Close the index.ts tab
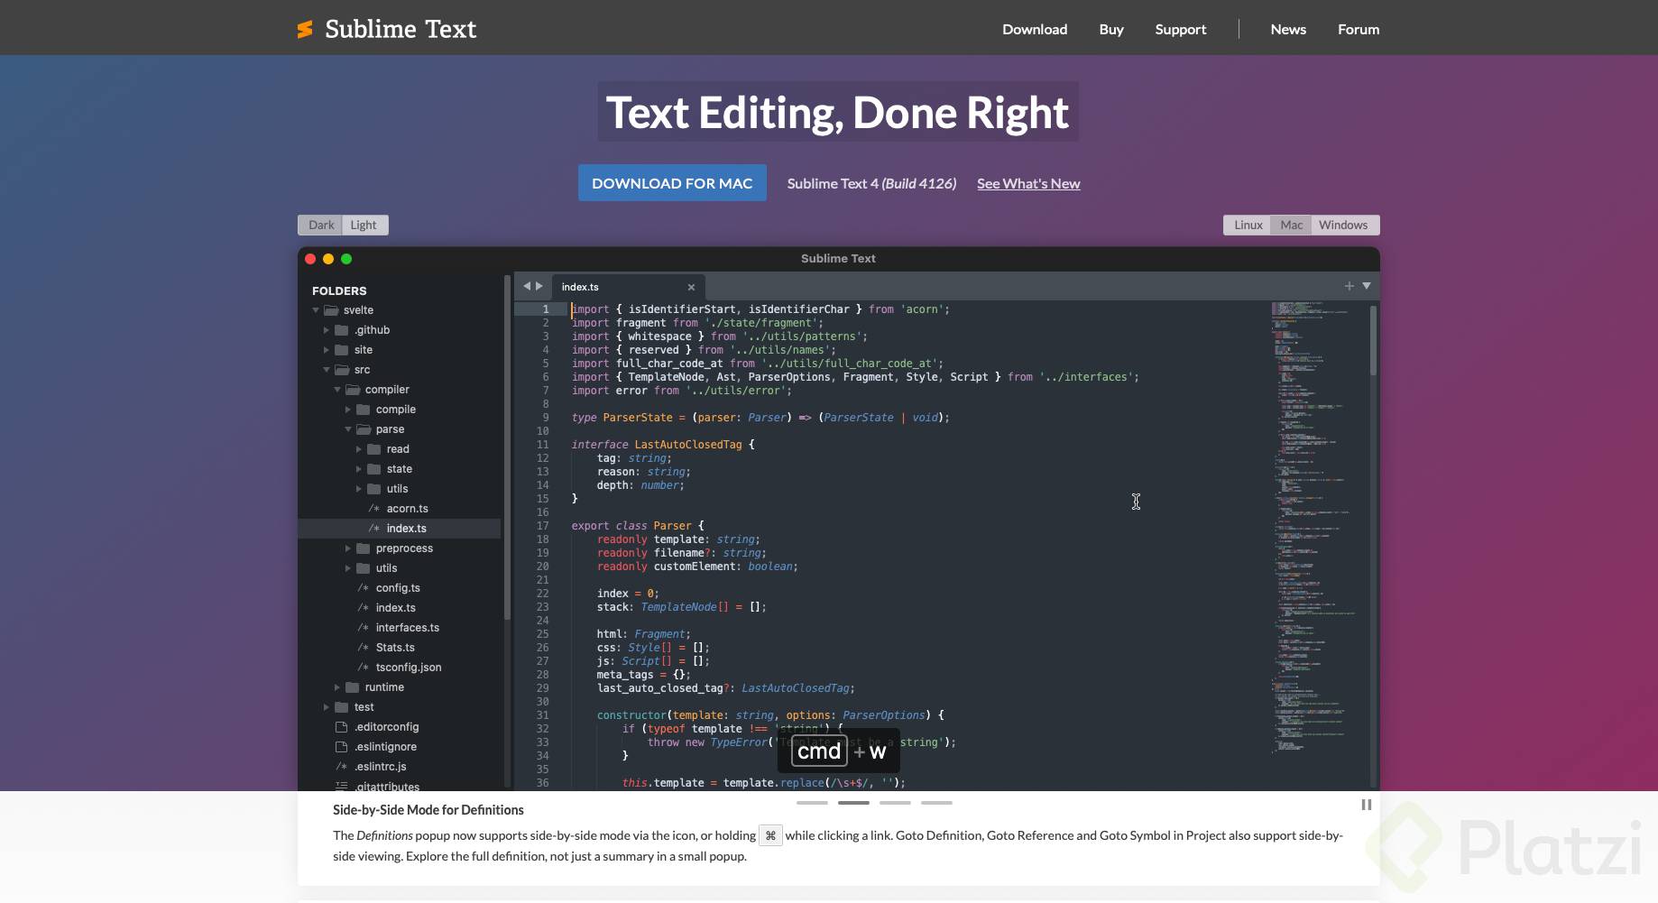 tap(691, 287)
